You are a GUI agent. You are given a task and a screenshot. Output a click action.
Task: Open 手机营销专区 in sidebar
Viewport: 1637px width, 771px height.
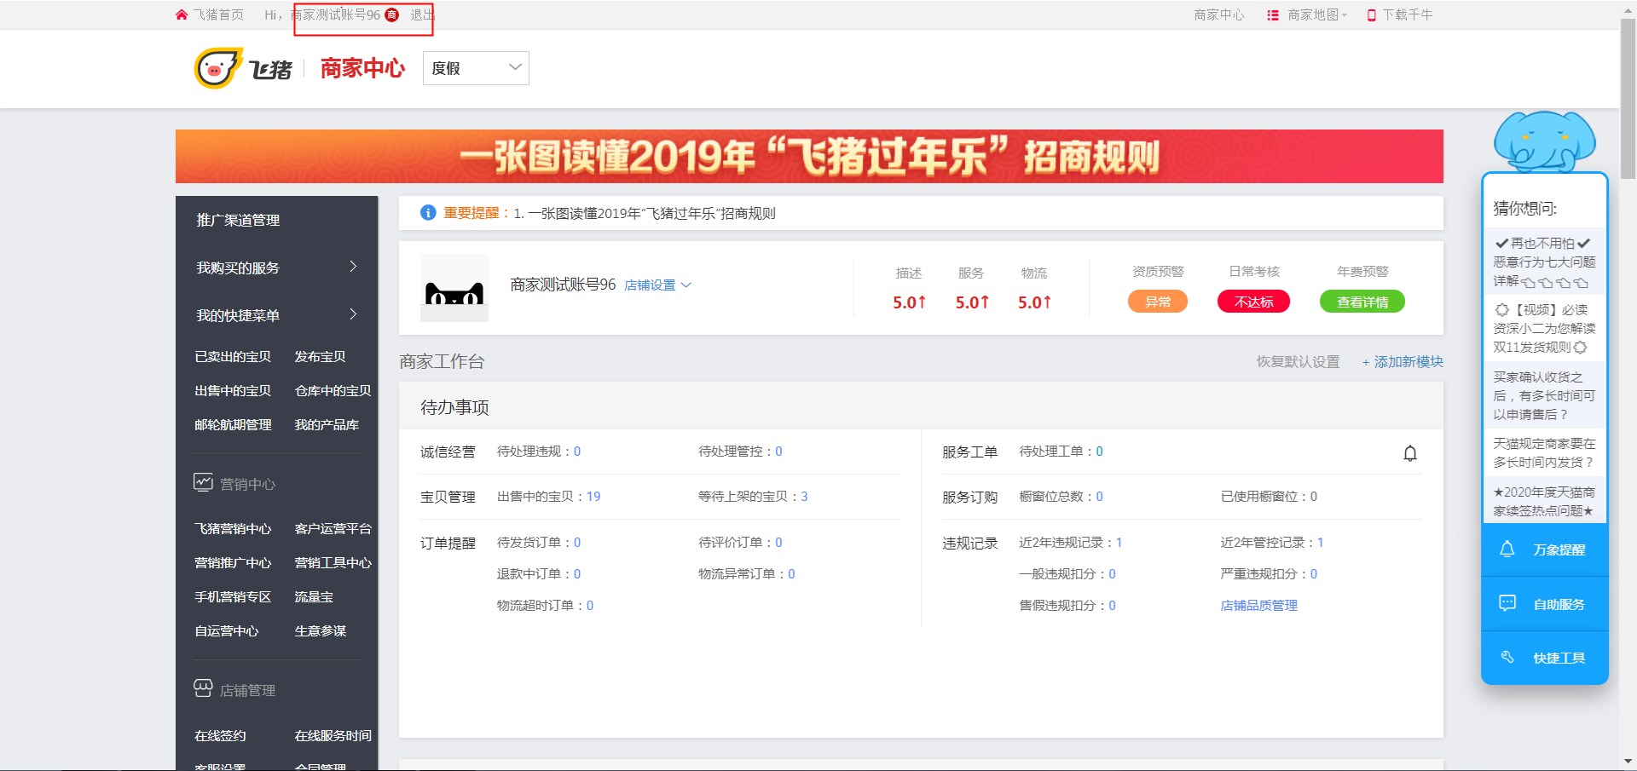point(233,596)
